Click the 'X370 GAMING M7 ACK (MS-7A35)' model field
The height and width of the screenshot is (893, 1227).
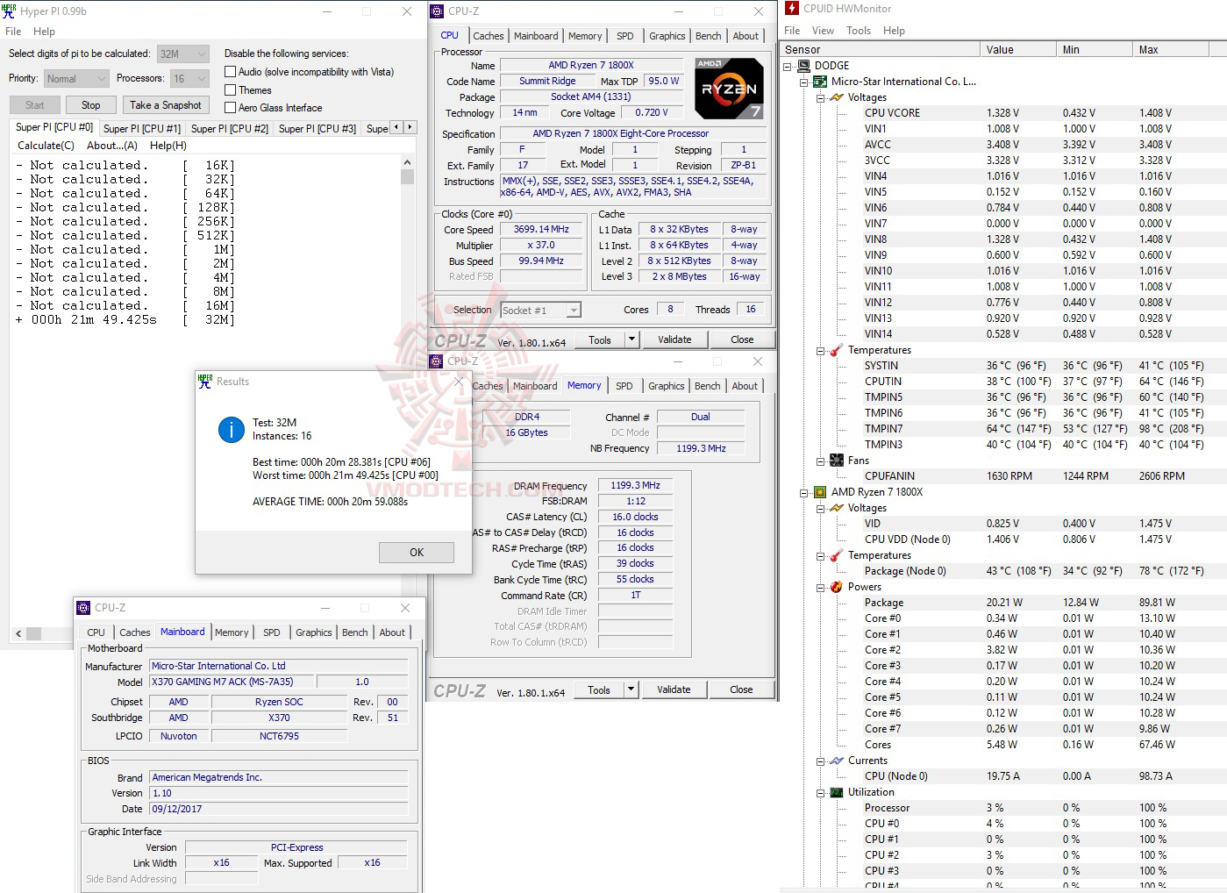point(231,682)
